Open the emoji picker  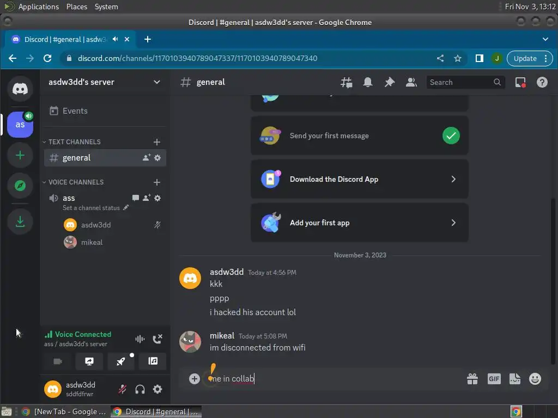535,379
